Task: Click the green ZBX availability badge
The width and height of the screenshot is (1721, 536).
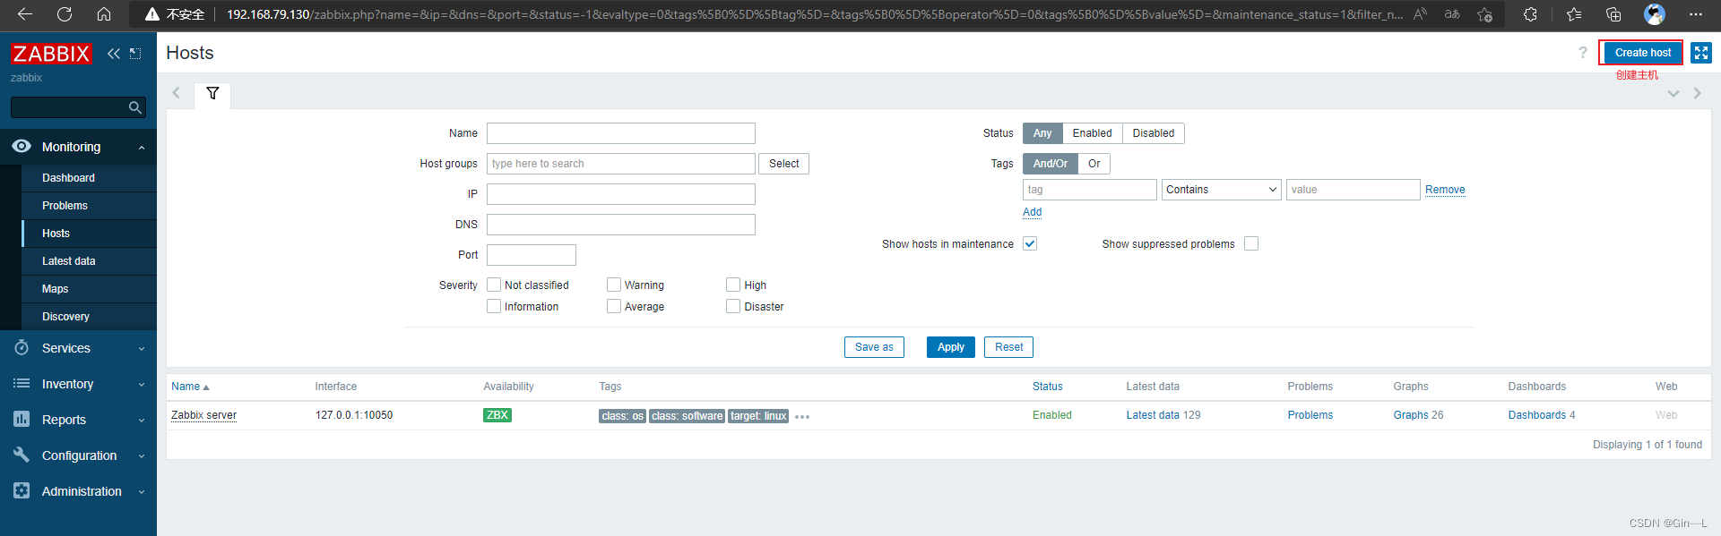Action: (497, 415)
